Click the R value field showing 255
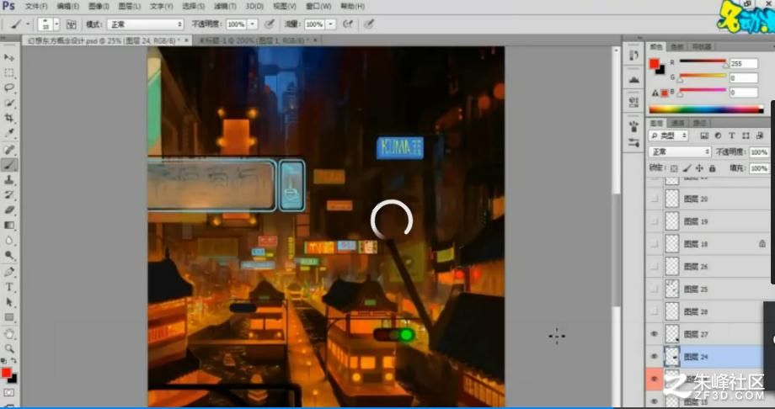This screenshot has height=409, width=775. coord(744,63)
